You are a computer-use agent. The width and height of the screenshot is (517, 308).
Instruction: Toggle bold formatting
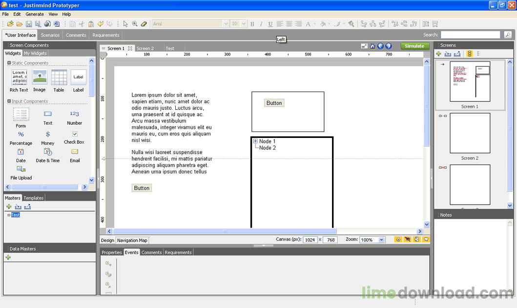[x=252, y=24]
